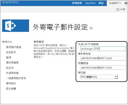This screenshot has width=128, height=105.
Task: Open SkyDrive in top navigation
Action: pos(90,3)
